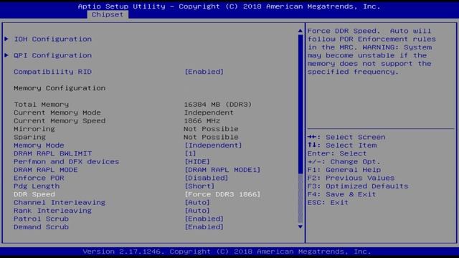The width and height of the screenshot is (459, 258).
Task: Open the Chipset tab
Action: [108, 14]
